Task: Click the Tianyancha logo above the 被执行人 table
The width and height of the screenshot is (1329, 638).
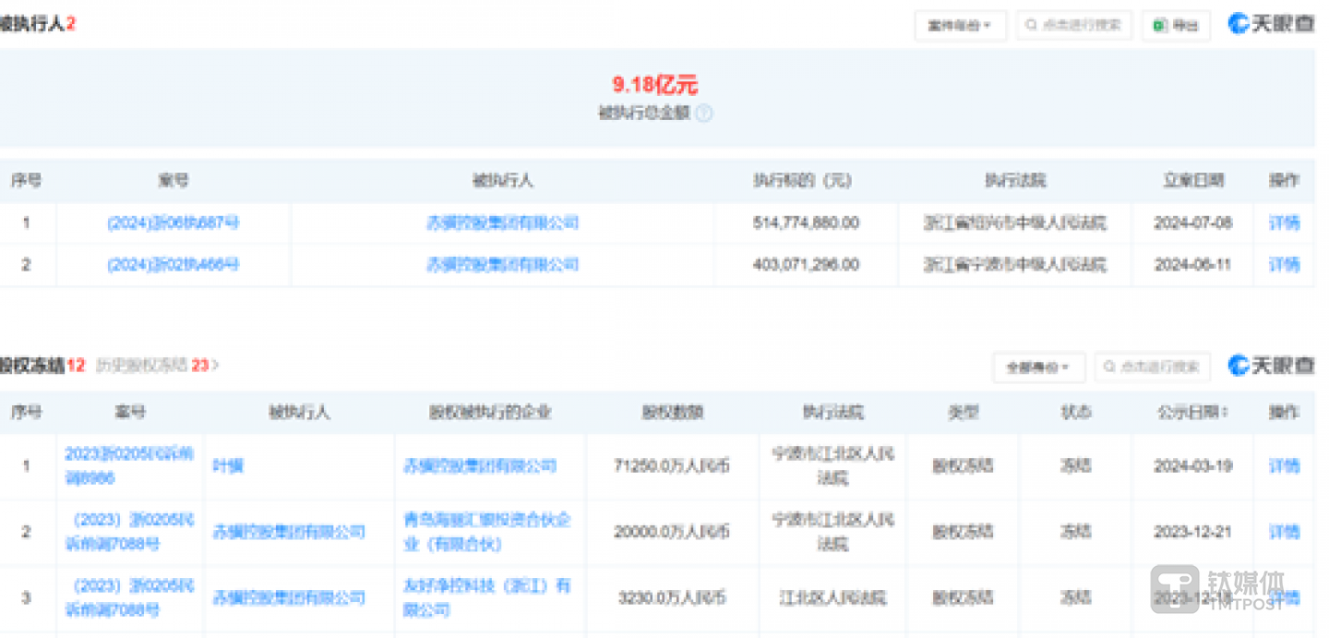Action: (x=1271, y=24)
